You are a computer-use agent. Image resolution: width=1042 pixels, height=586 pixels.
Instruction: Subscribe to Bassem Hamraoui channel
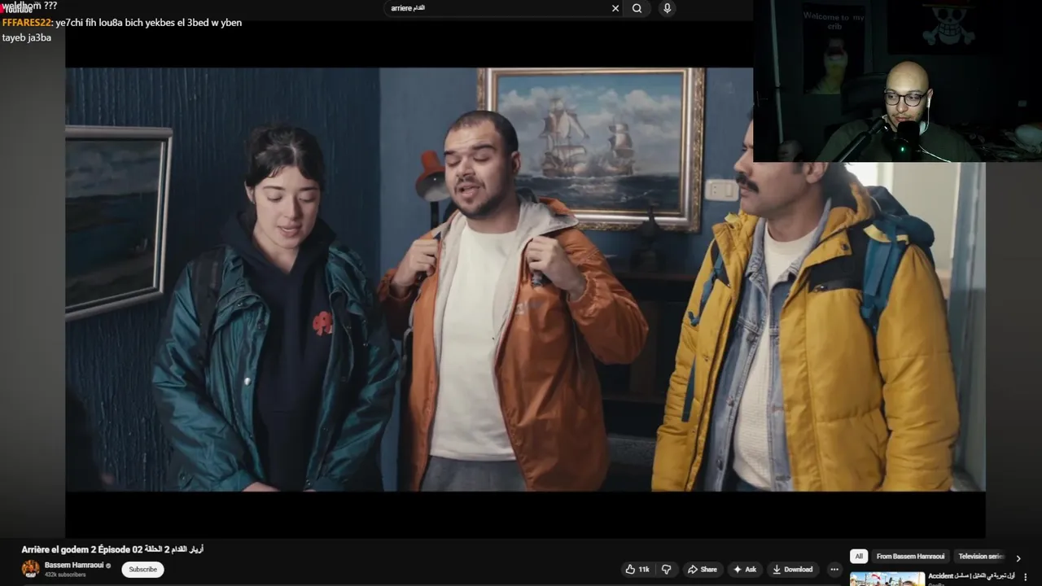(x=142, y=570)
